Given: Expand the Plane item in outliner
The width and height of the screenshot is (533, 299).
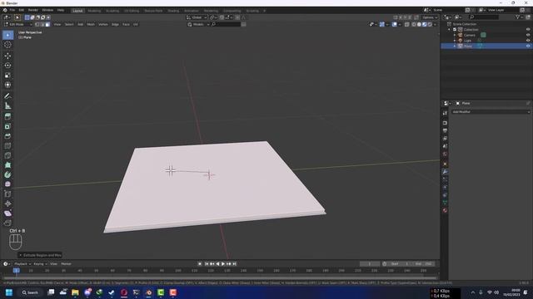Looking at the screenshot, I should pyautogui.click(x=455, y=46).
